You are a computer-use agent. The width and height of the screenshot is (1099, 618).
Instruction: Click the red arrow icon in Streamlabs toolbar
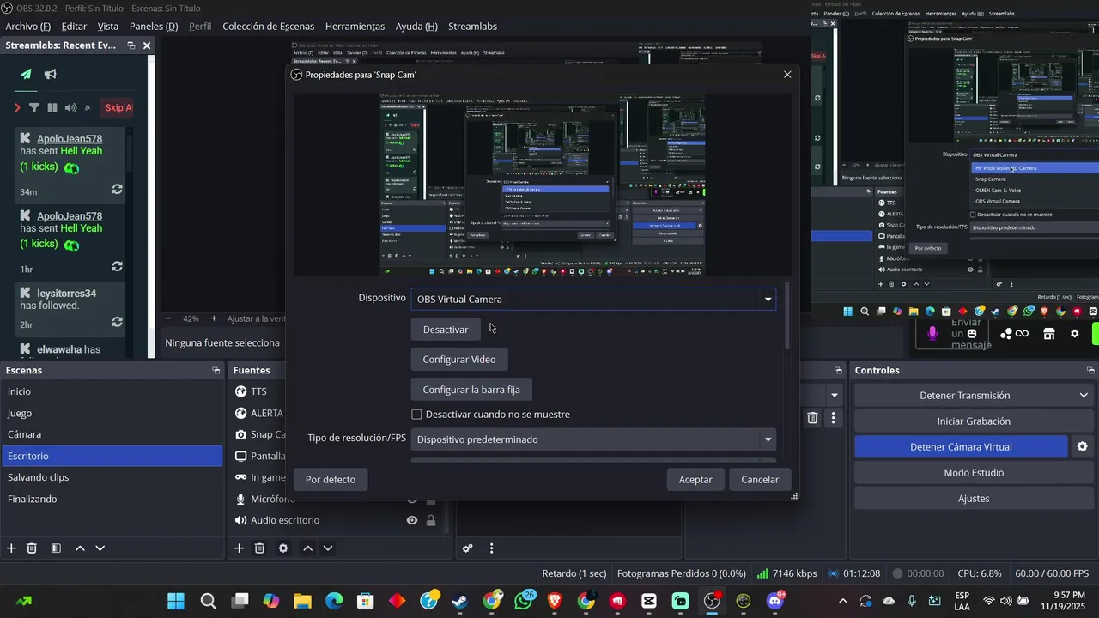(x=17, y=107)
